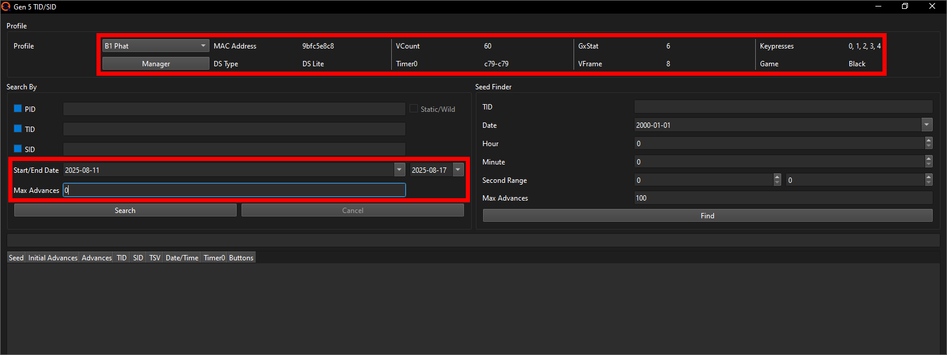Open the B1 Phat profile dropdown
The width and height of the screenshot is (947, 355).
click(x=156, y=46)
